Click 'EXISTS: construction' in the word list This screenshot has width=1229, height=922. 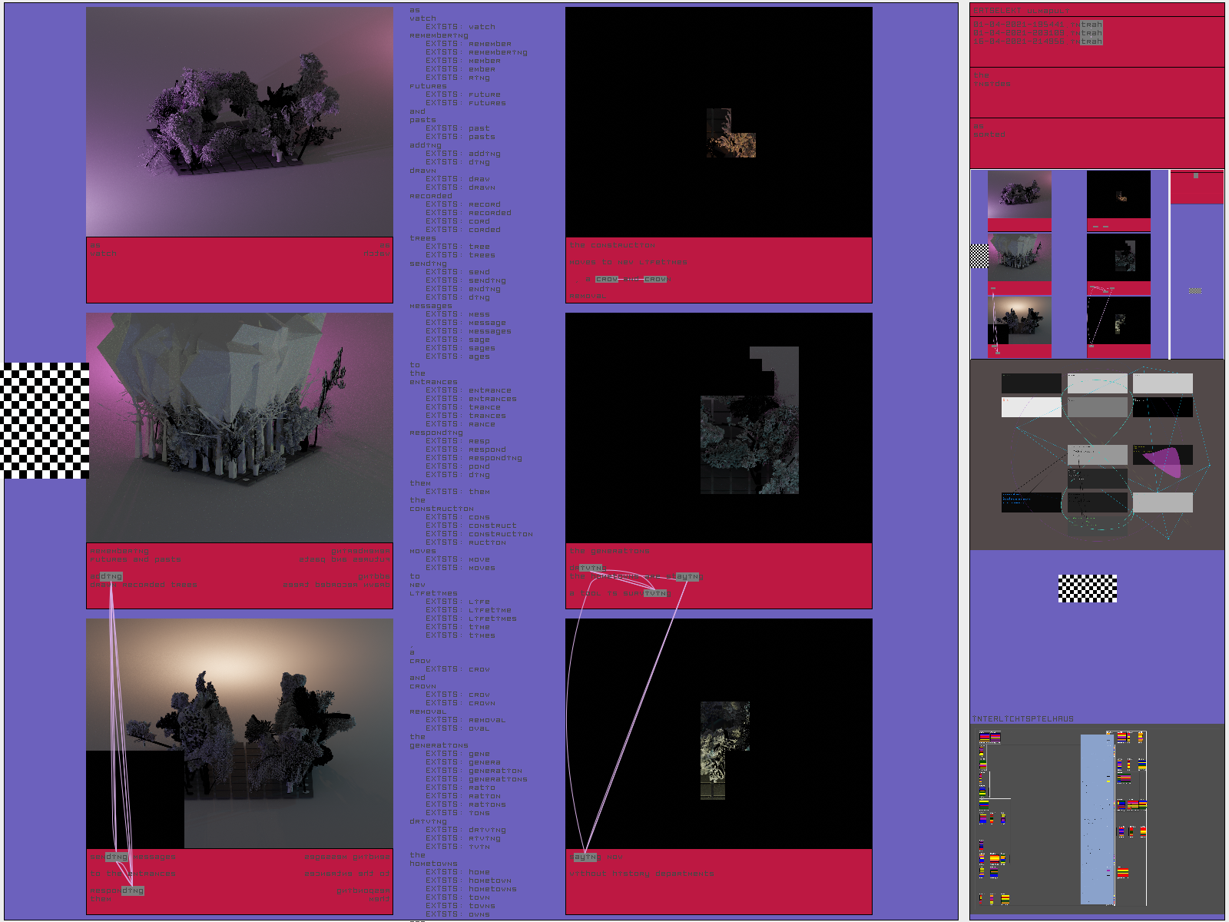500,534
